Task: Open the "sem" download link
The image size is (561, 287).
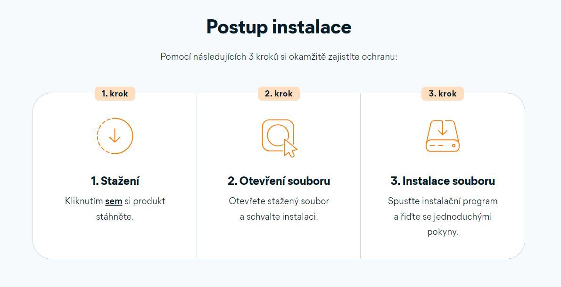Action: [x=114, y=201]
